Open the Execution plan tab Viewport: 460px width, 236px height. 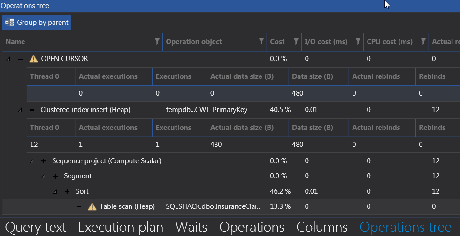[x=121, y=228]
